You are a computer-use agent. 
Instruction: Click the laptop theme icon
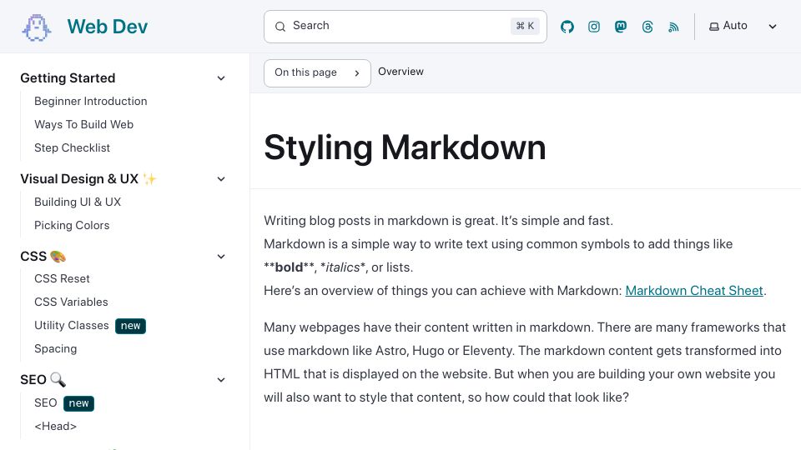click(x=714, y=27)
